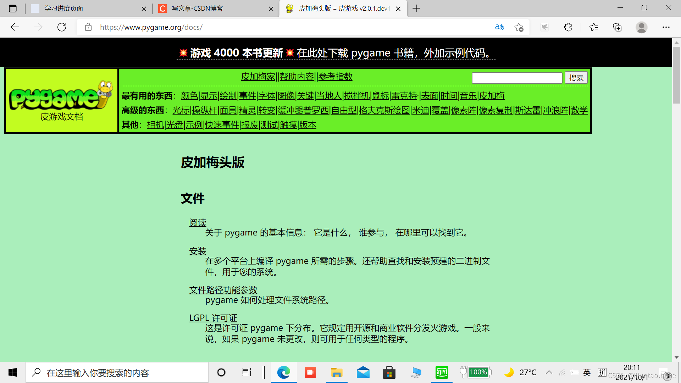Click the page vertical scrollbar thumb

[676, 74]
